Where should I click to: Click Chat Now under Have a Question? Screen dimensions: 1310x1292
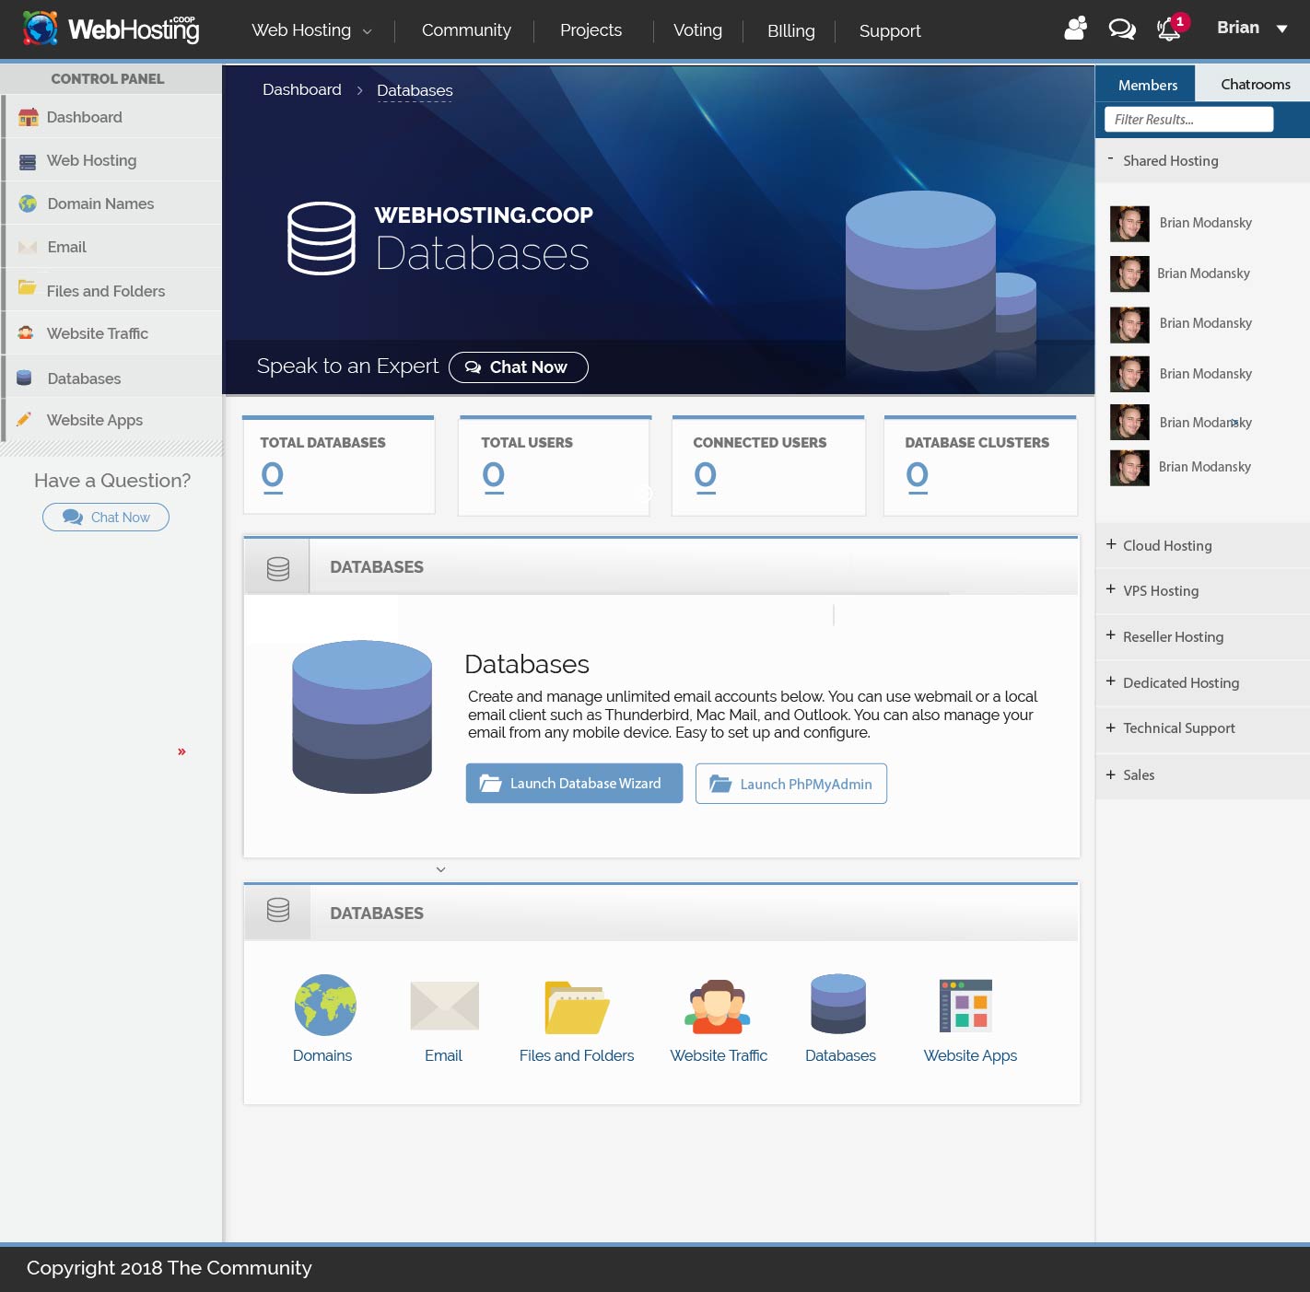tap(106, 518)
